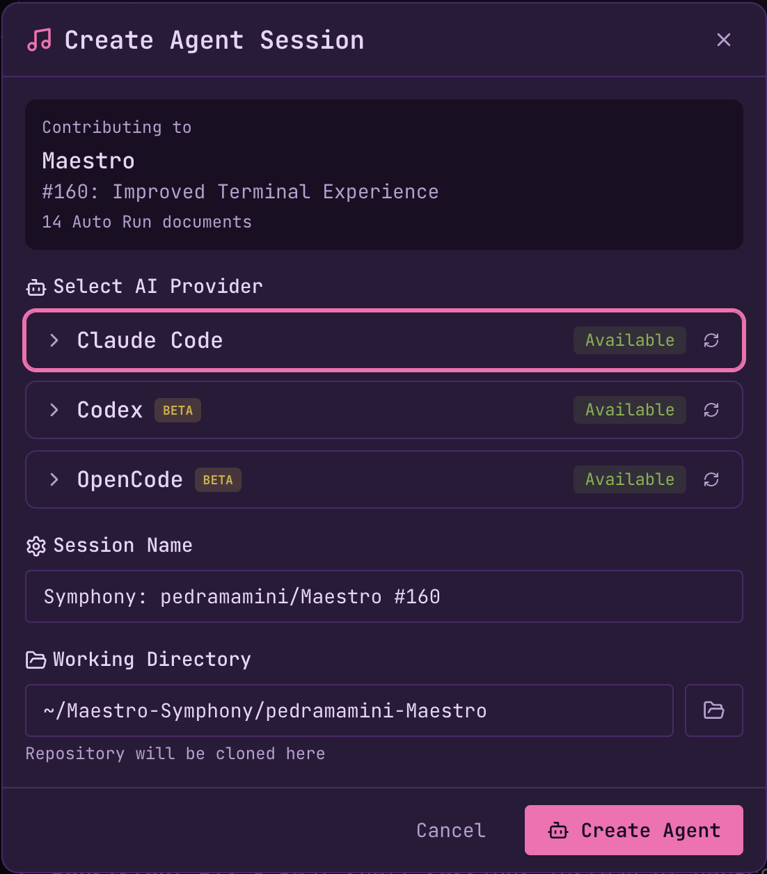Screen dimensions: 767x874
Task: Expand the Claude Code provider options
Action: point(54,340)
